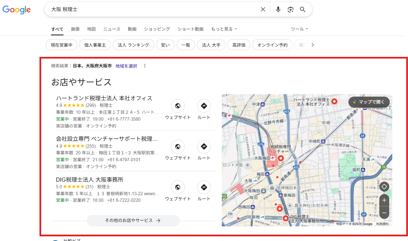Click その他のお店やサービス button
Viewport: 408px width, 241px height.
click(x=133, y=221)
